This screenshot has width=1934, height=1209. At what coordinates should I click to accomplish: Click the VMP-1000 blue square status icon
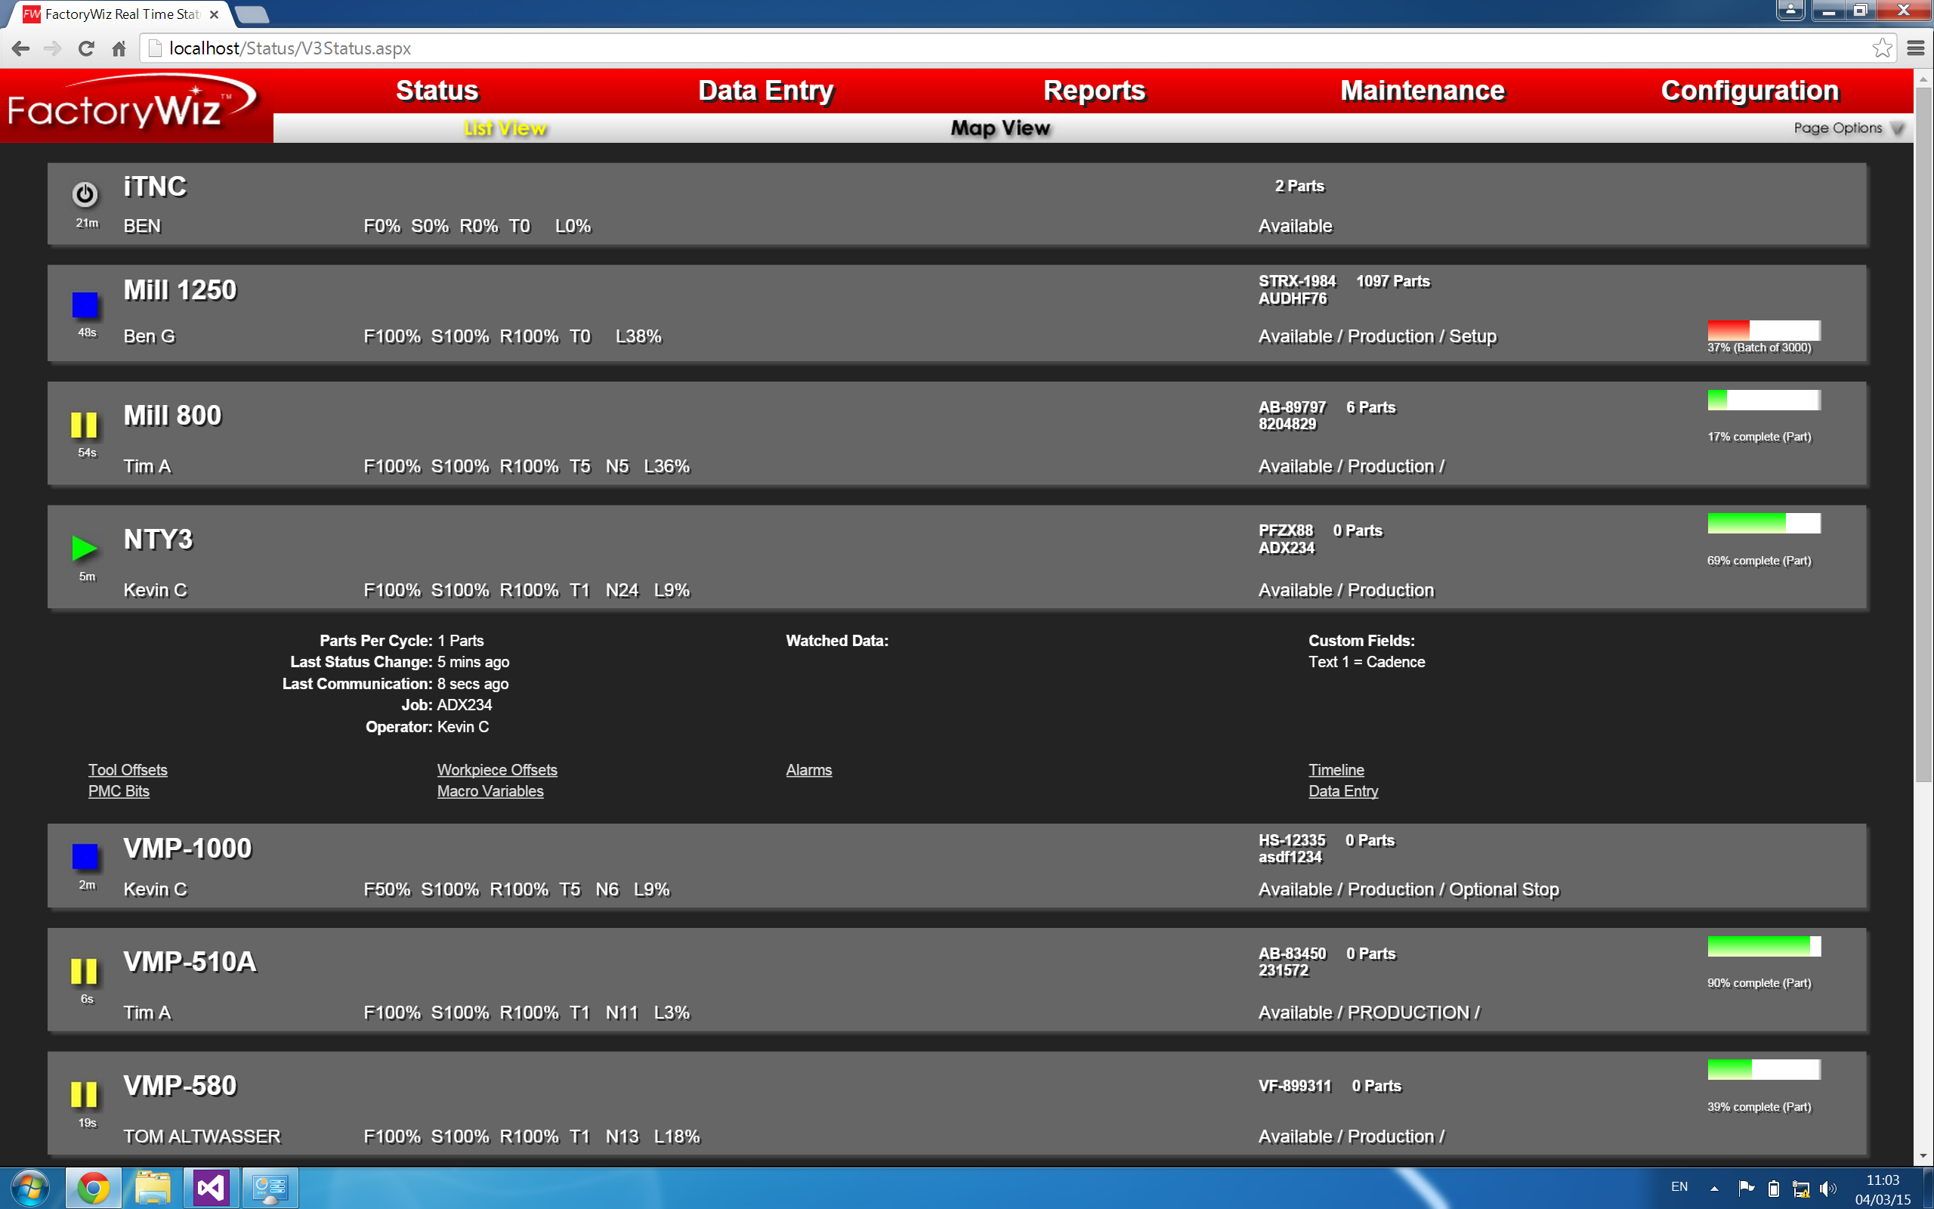click(x=85, y=856)
